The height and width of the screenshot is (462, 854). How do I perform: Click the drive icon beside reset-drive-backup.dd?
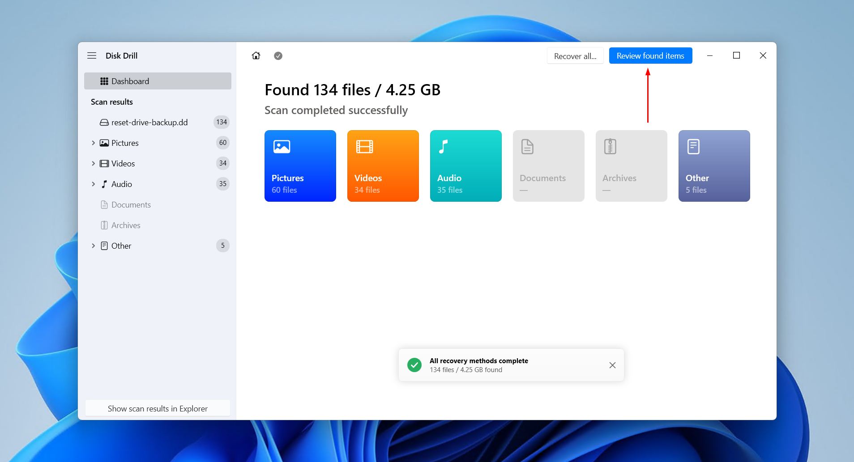point(104,122)
